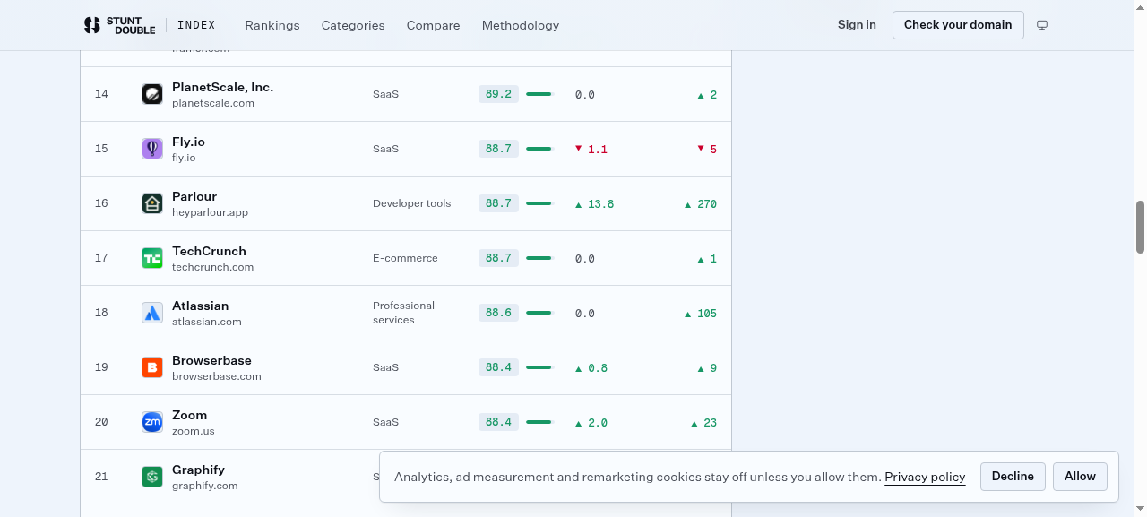
Task: Click the PlanetScale company logo
Action: point(152,94)
